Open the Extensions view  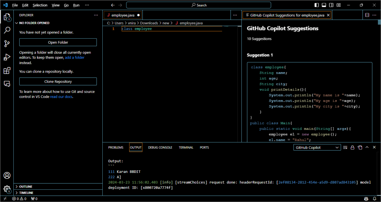pos(7,70)
